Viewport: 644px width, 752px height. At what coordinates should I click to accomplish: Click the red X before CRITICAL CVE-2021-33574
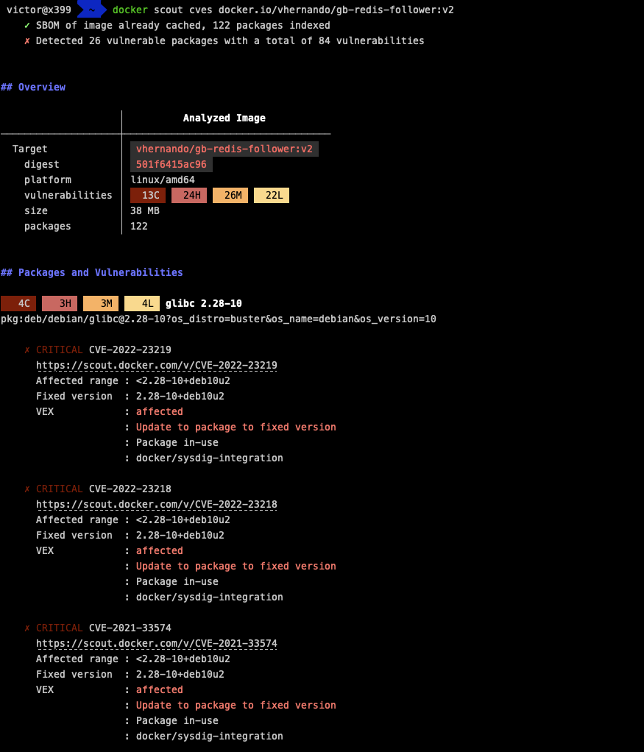click(x=27, y=628)
